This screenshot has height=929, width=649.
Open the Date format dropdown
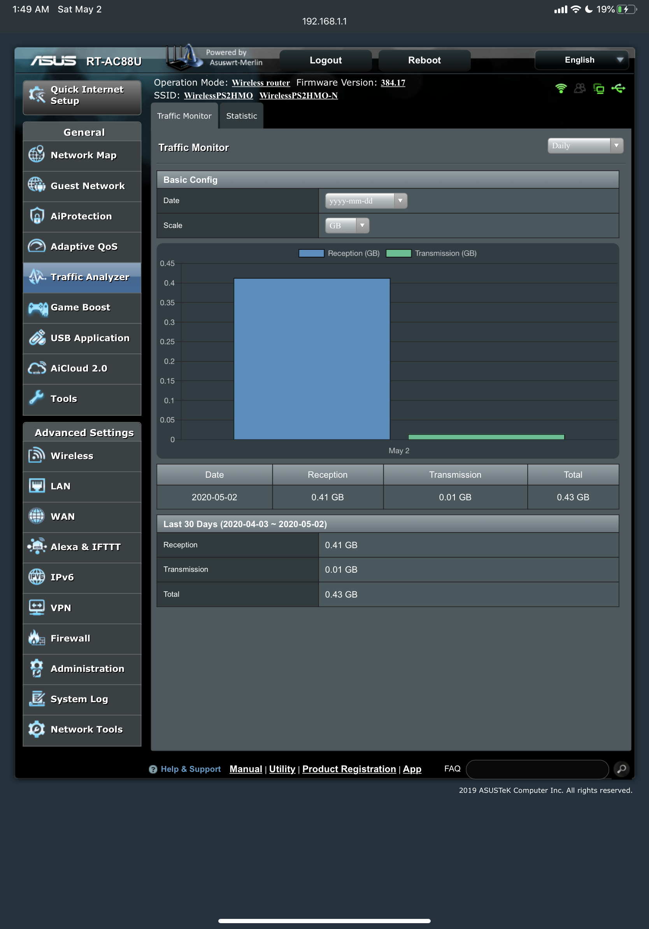click(366, 201)
